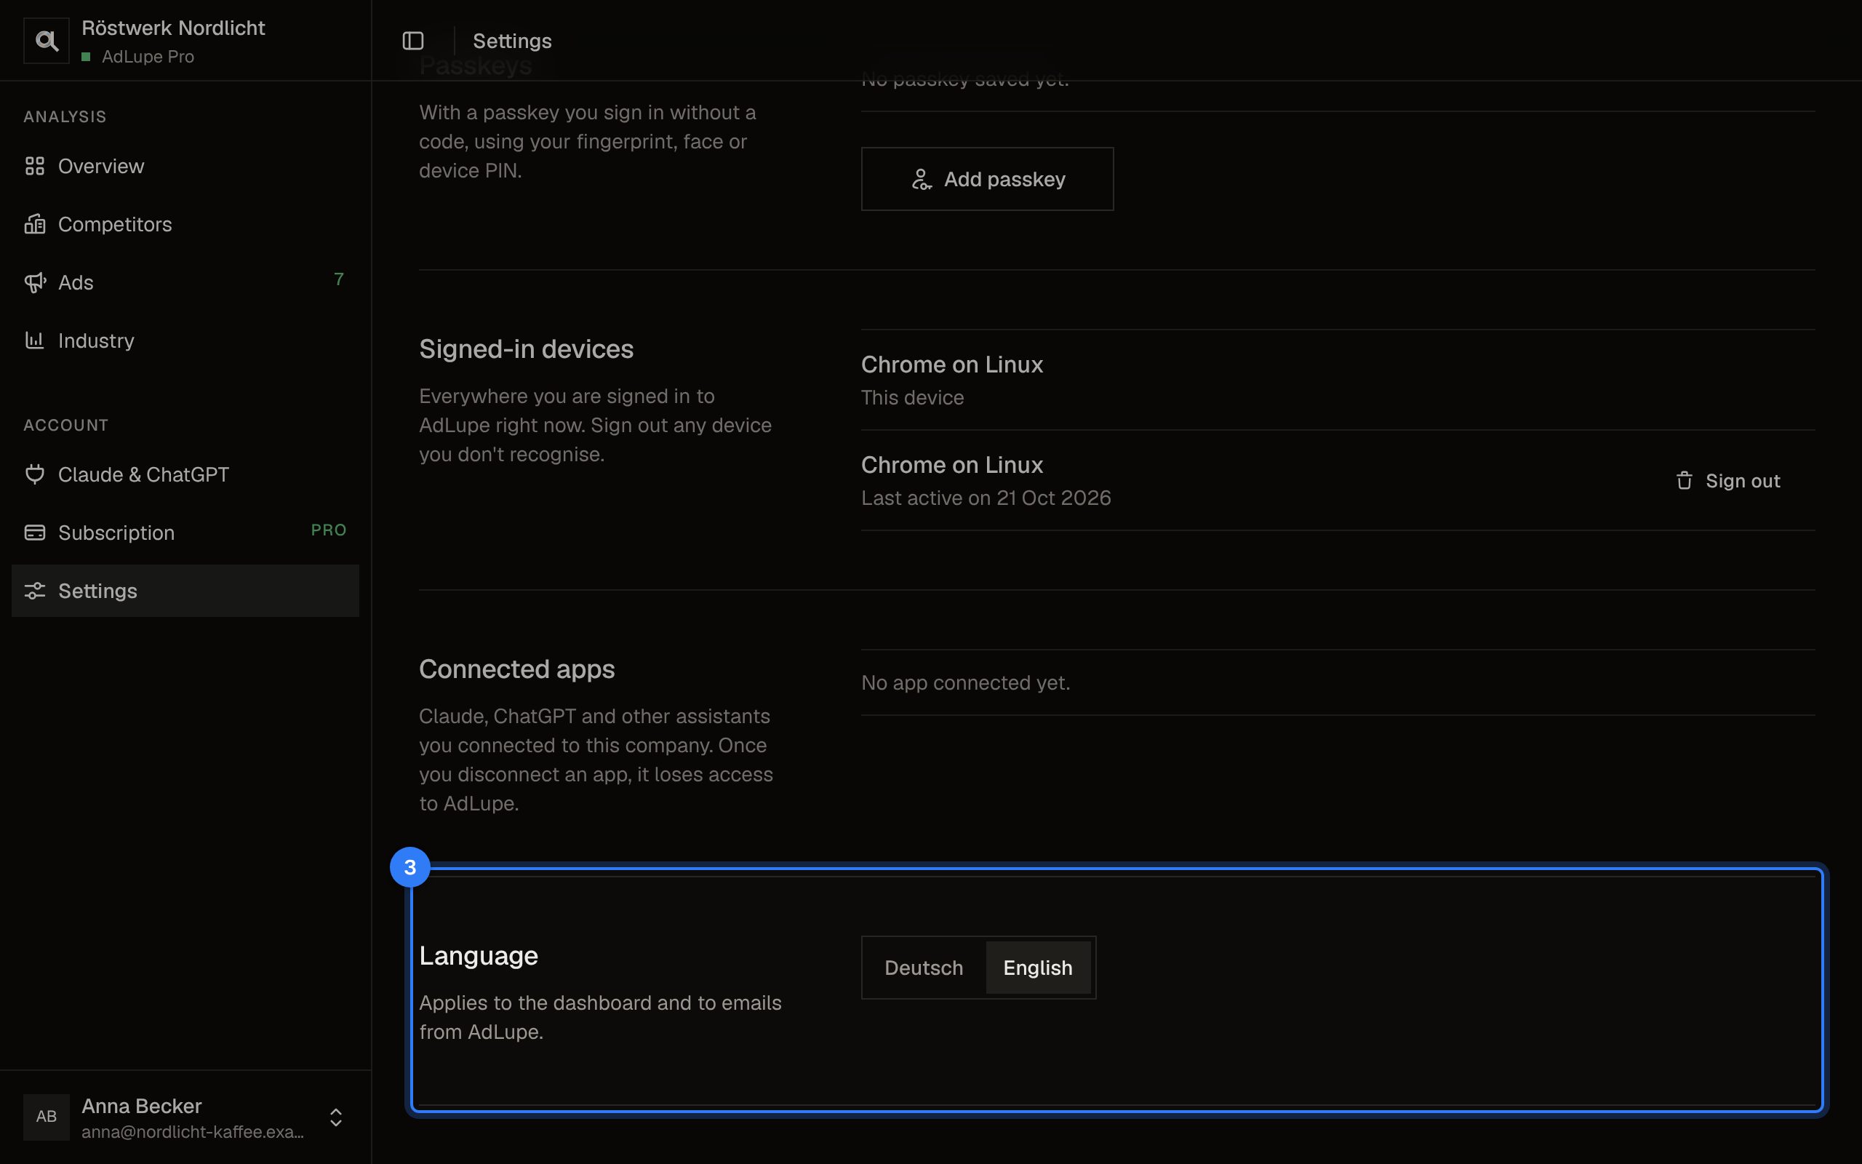The width and height of the screenshot is (1862, 1164).
Task: Click the Overview grid icon
Action: tap(35, 167)
